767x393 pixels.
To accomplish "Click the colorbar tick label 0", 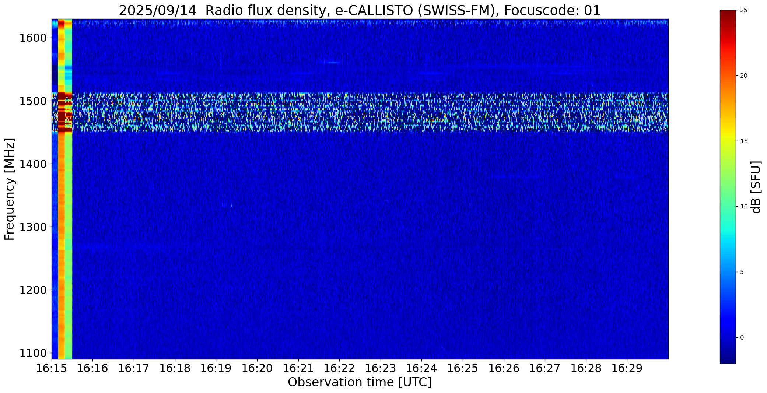I will [742, 337].
